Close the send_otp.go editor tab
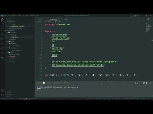 (x=58, y=19)
